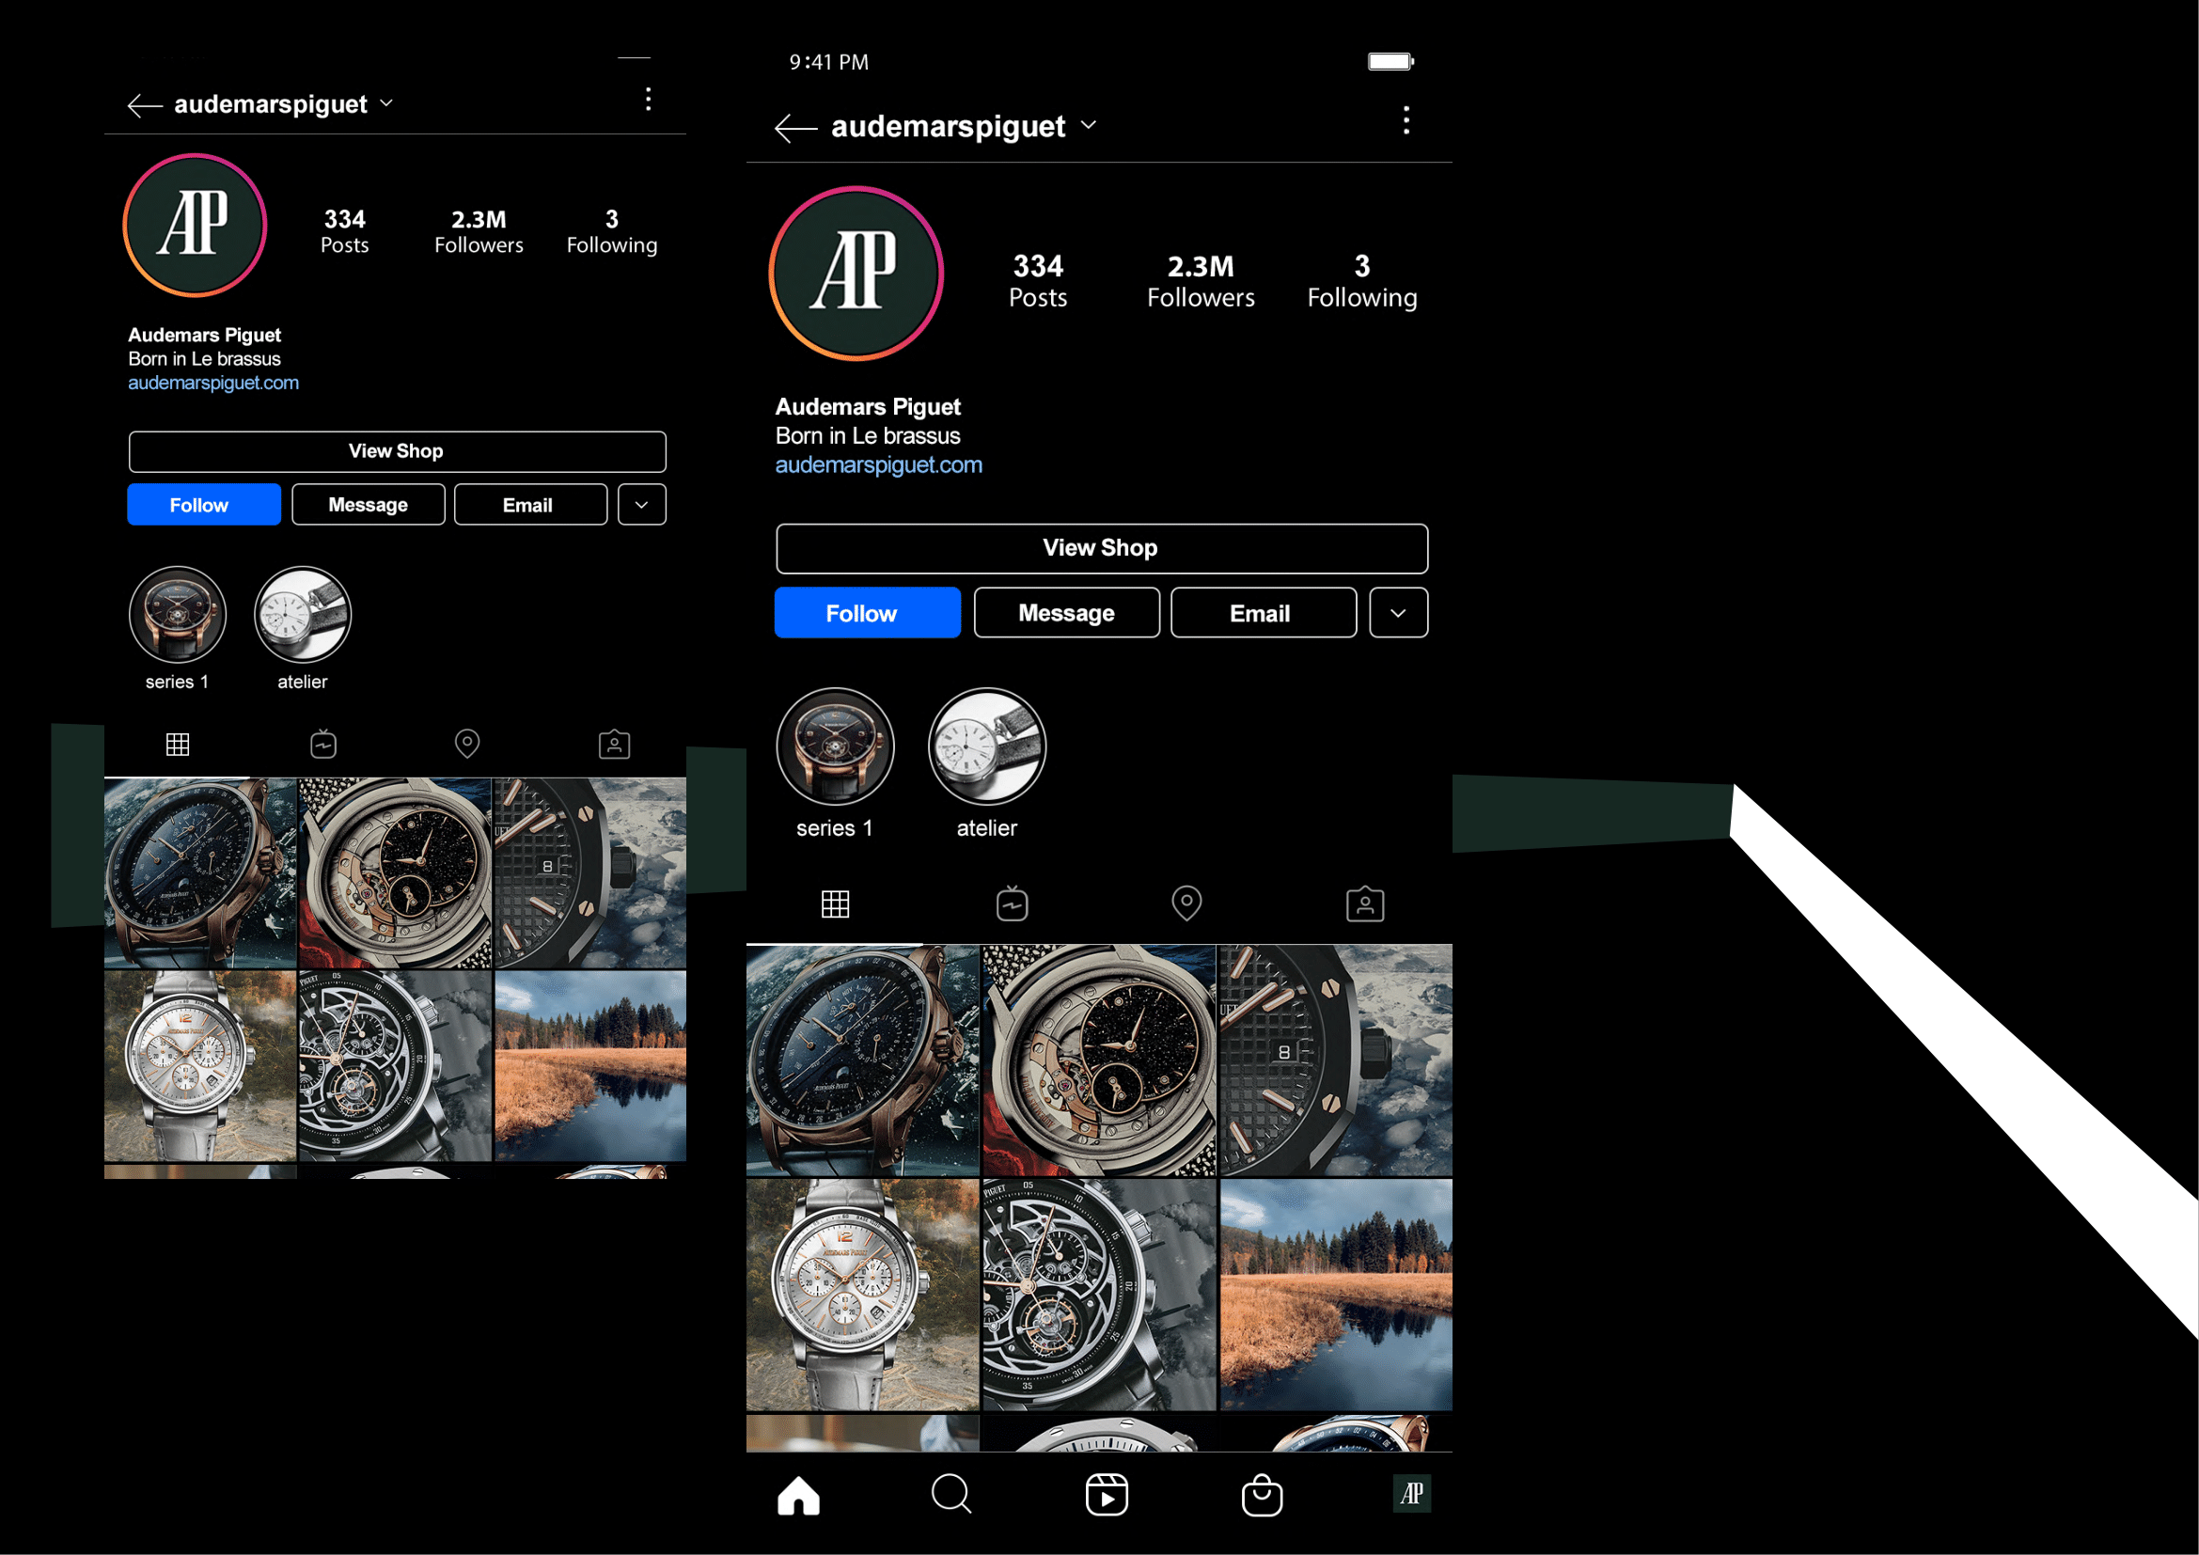Open silver chronograph post in right grid

(863, 1296)
